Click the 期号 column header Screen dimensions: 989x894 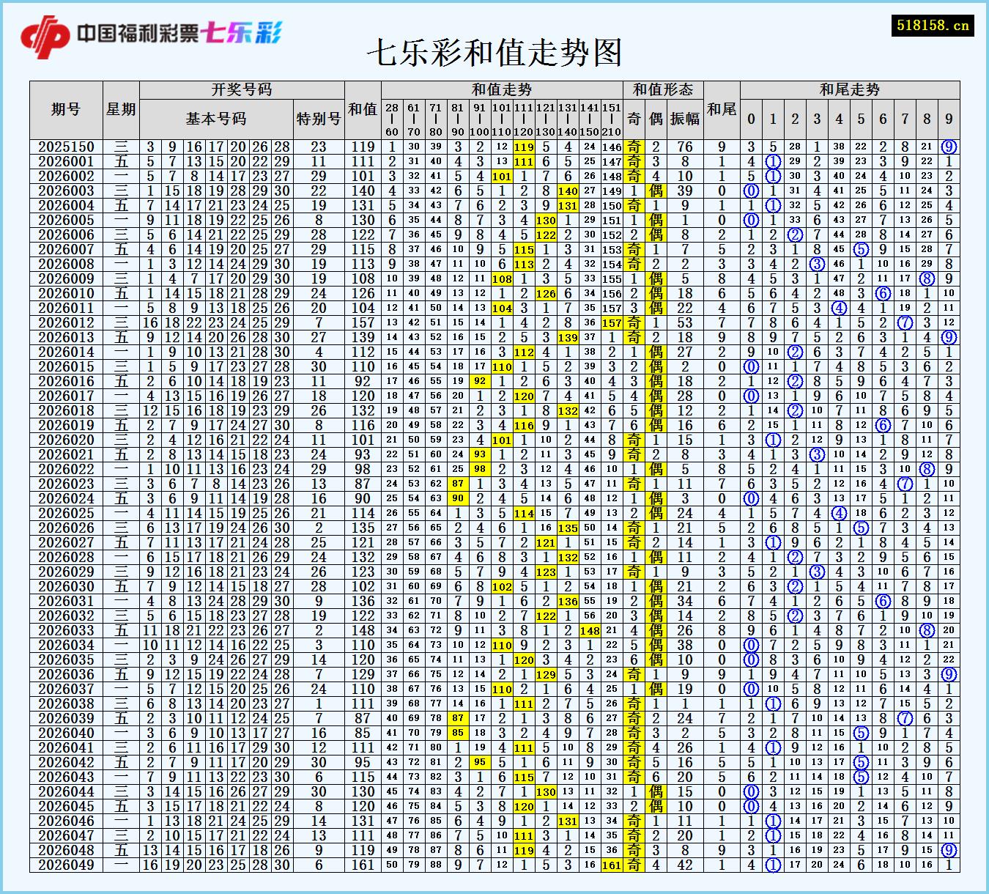pyautogui.click(x=66, y=110)
